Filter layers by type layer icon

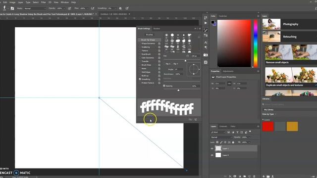(237, 132)
